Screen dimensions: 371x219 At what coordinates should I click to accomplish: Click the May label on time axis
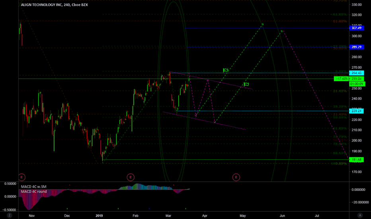tap(243, 216)
